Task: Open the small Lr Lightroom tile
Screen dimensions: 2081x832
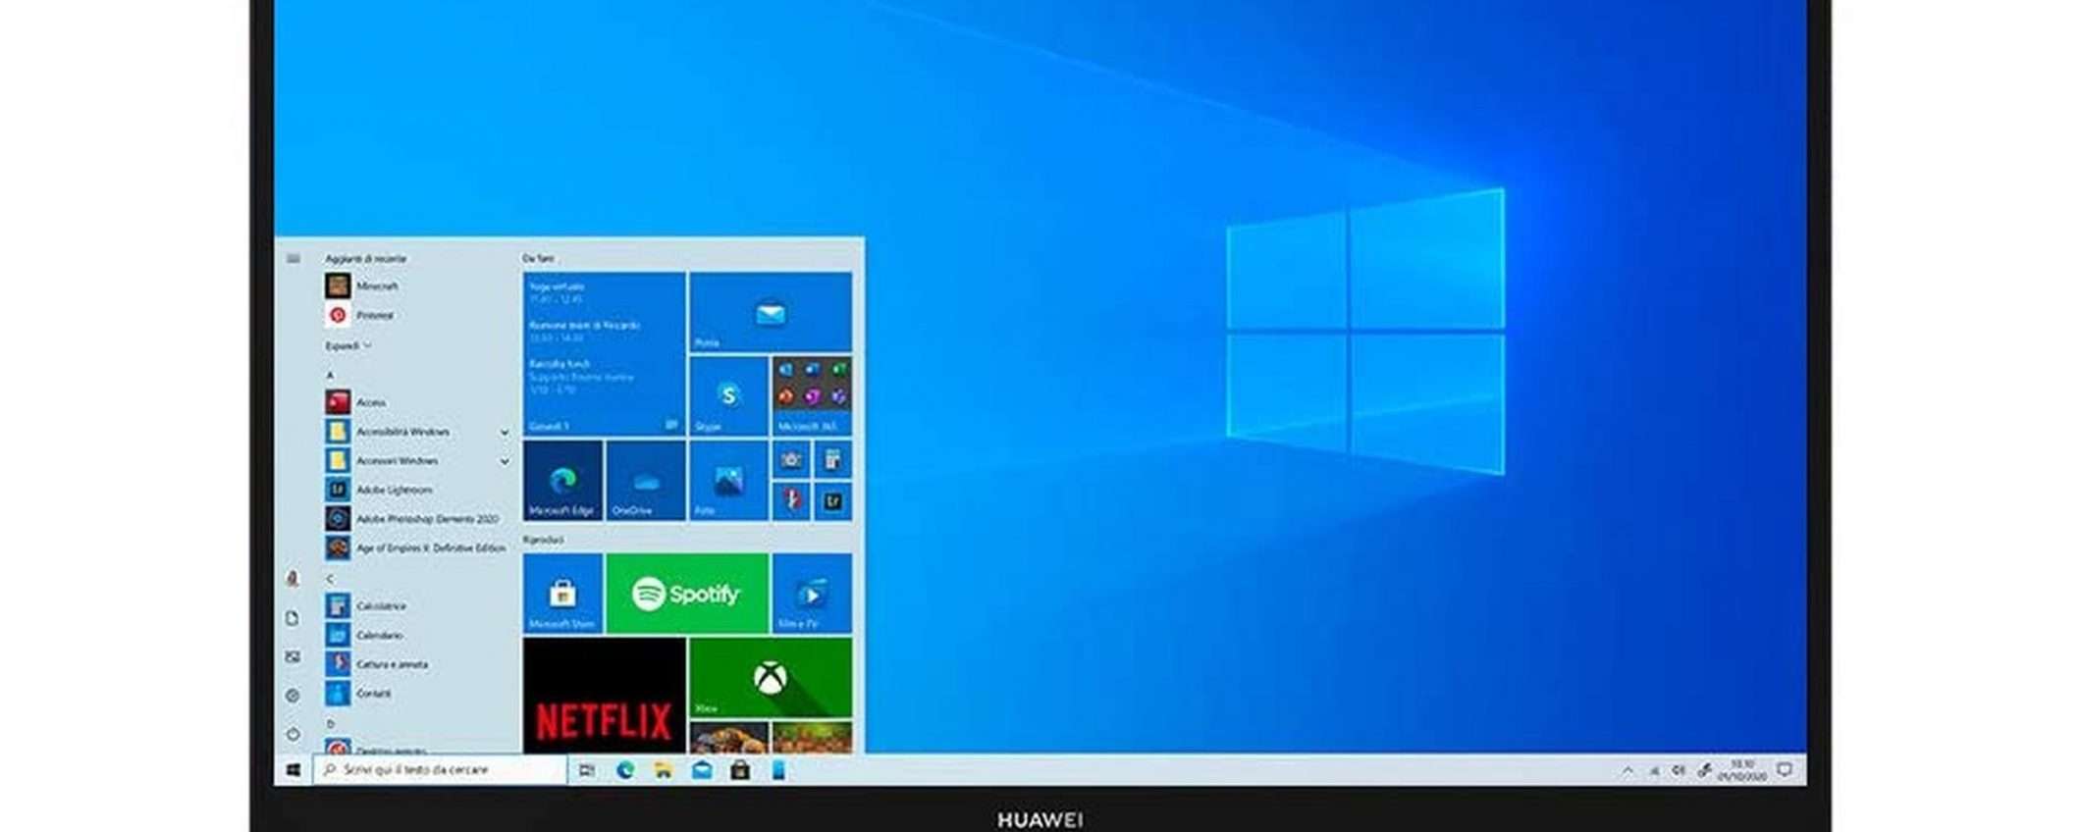Action: pos(832,501)
